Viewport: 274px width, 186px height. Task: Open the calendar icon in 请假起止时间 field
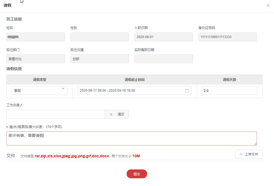click(187, 91)
